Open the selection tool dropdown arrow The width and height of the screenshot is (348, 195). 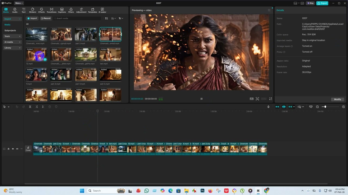(x=8, y=107)
